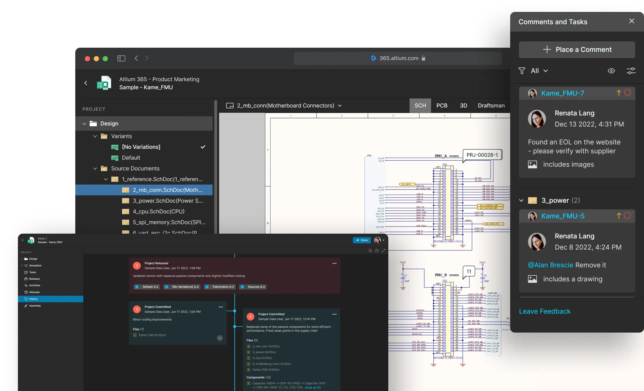Click the Default A.2 release tag

tap(147, 287)
